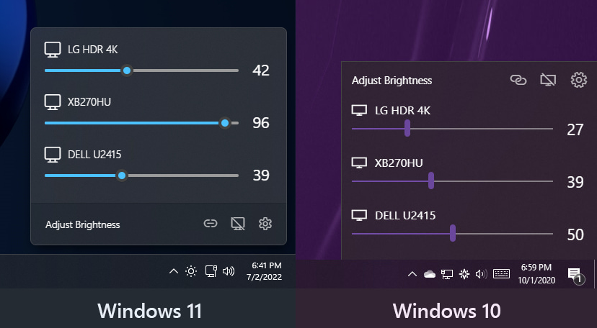Image resolution: width=597 pixels, height=328 pixels.
Task: Adjust XB270HU slider showing 96
Action: point(141,123)
